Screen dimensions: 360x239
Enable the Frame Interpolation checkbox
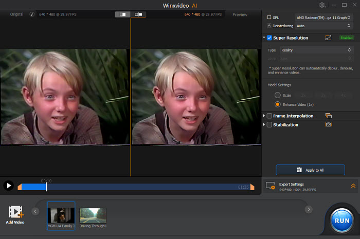[269, 116]
